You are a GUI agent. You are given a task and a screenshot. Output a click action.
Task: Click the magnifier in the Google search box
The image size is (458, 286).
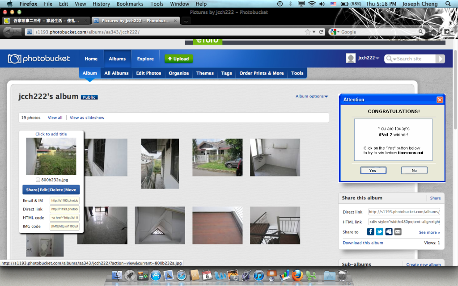point(420,32)
